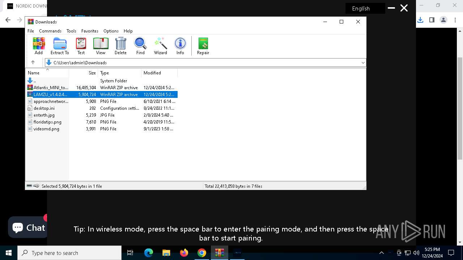Open the notification center icon
Screen dimensions: 463x260
pos(451,253)
